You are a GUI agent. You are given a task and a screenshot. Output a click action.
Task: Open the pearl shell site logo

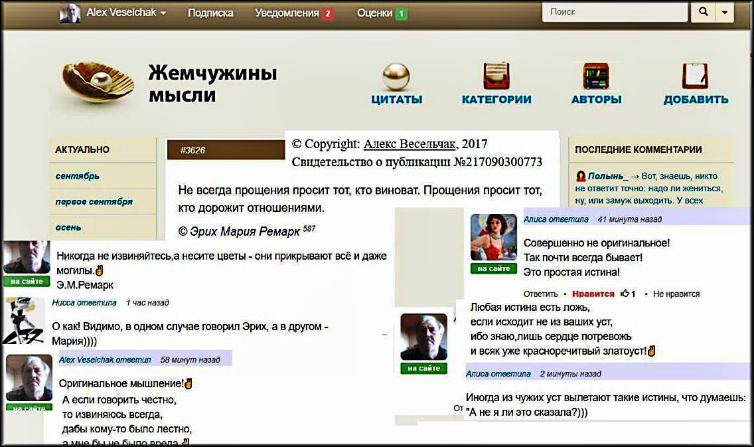click(x=98, y=82)
